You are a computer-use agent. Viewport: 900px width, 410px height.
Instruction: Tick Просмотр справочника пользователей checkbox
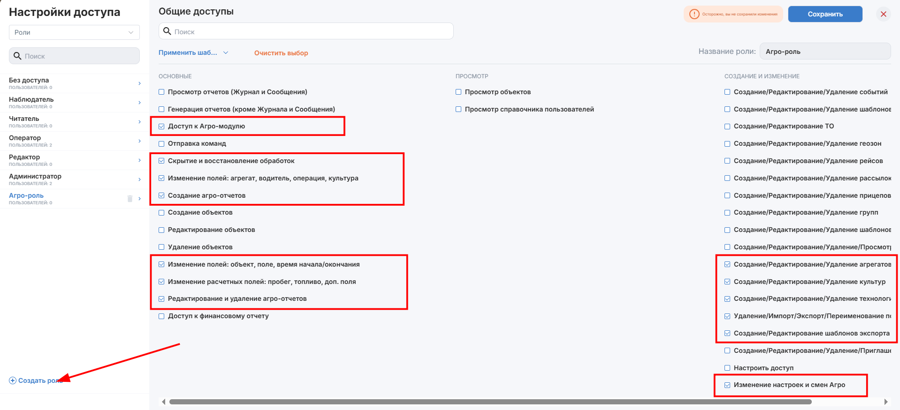pos(458,109)
